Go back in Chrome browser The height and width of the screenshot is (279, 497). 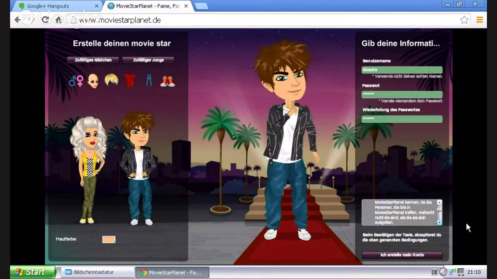point(17,20)
